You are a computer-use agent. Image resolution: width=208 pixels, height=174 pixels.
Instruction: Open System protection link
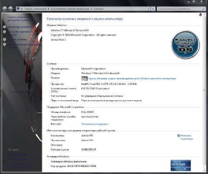click(17, 39)
